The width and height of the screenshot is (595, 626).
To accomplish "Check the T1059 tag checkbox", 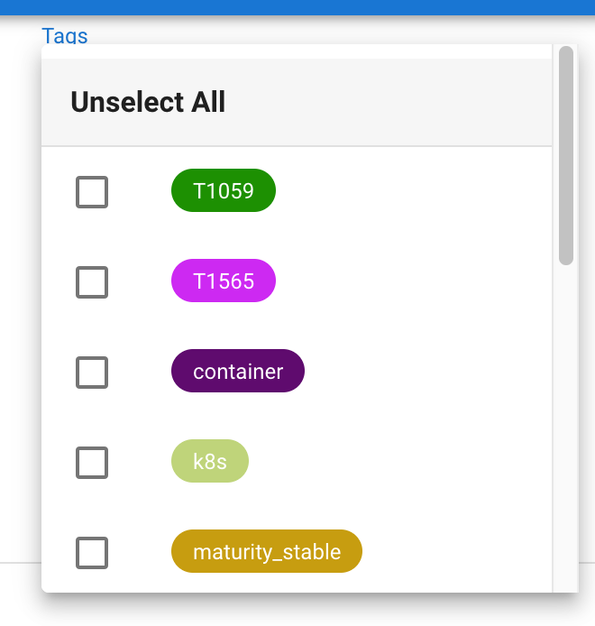I will tap(92, 192).
